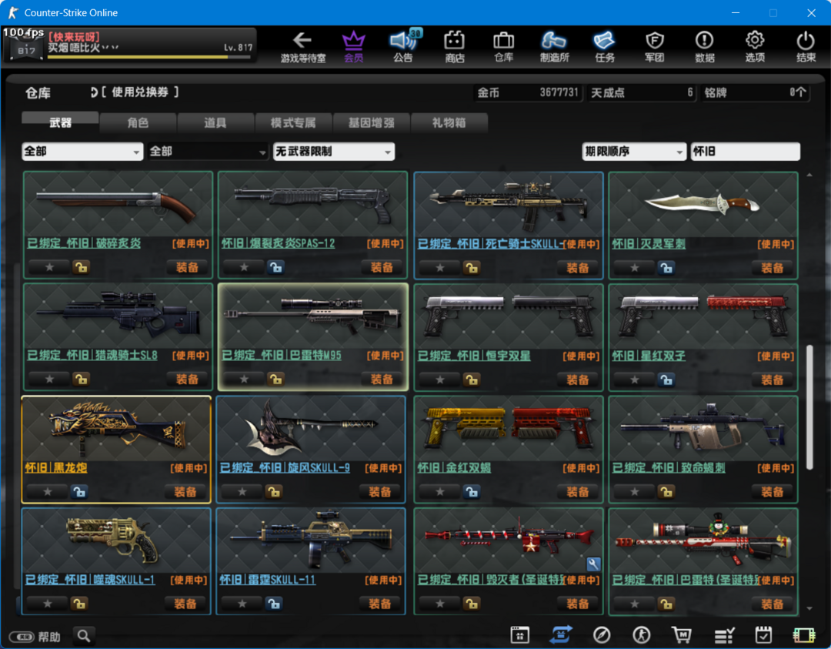This screenshot has width=831, height=649.
Task: Click the scroll down arrow of inventory
Action: click(809, 608)
